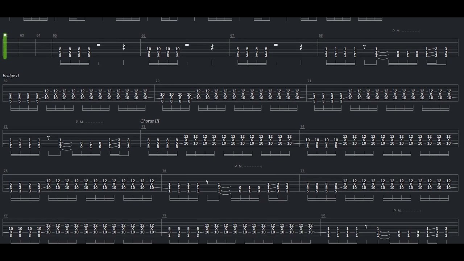
Task: Click the half rest in measure 65
Action: click(x=98, y=45)
